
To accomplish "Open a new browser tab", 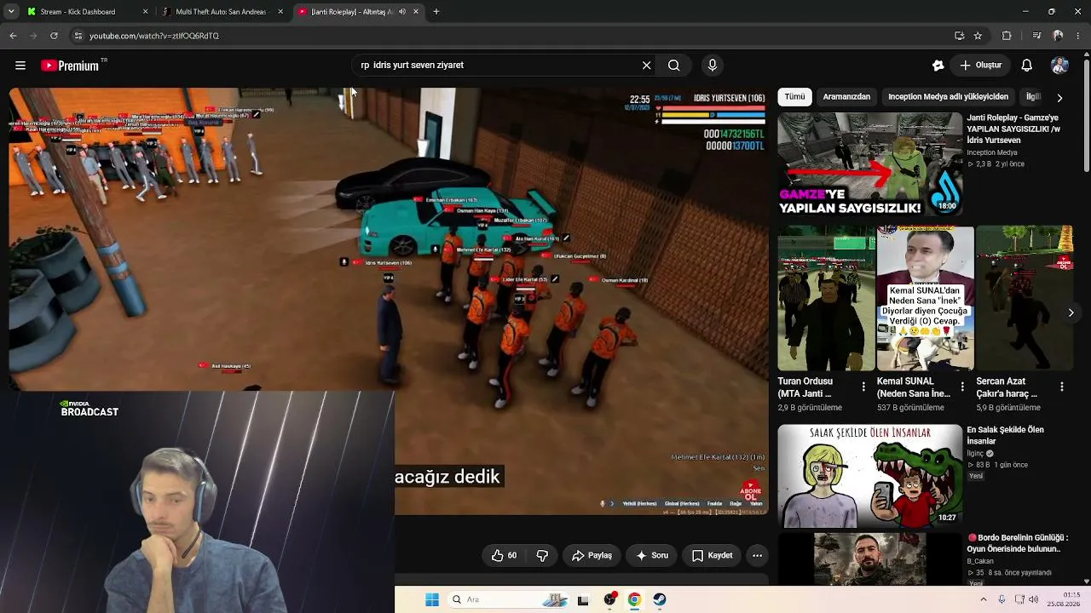I will pyautogui.click(x=436, y=12).
